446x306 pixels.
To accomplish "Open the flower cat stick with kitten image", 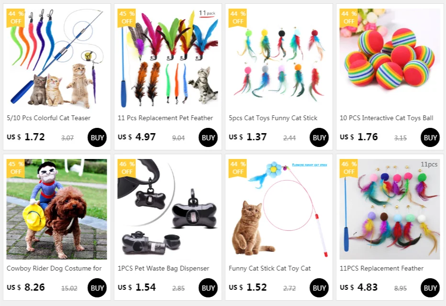I will pyautogui.click(x=279, y=209).
